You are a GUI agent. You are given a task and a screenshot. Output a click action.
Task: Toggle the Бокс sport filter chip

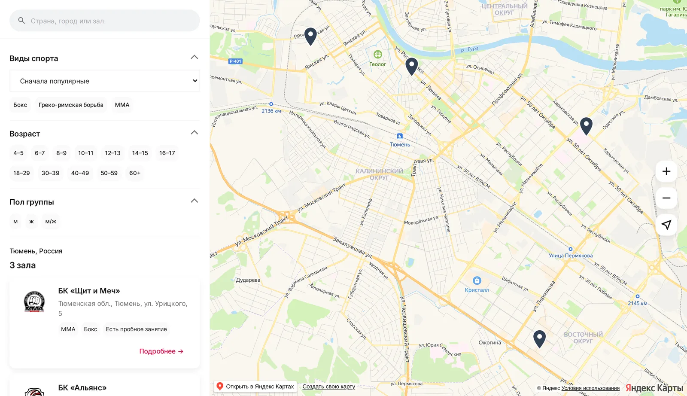tap(20, 105)
